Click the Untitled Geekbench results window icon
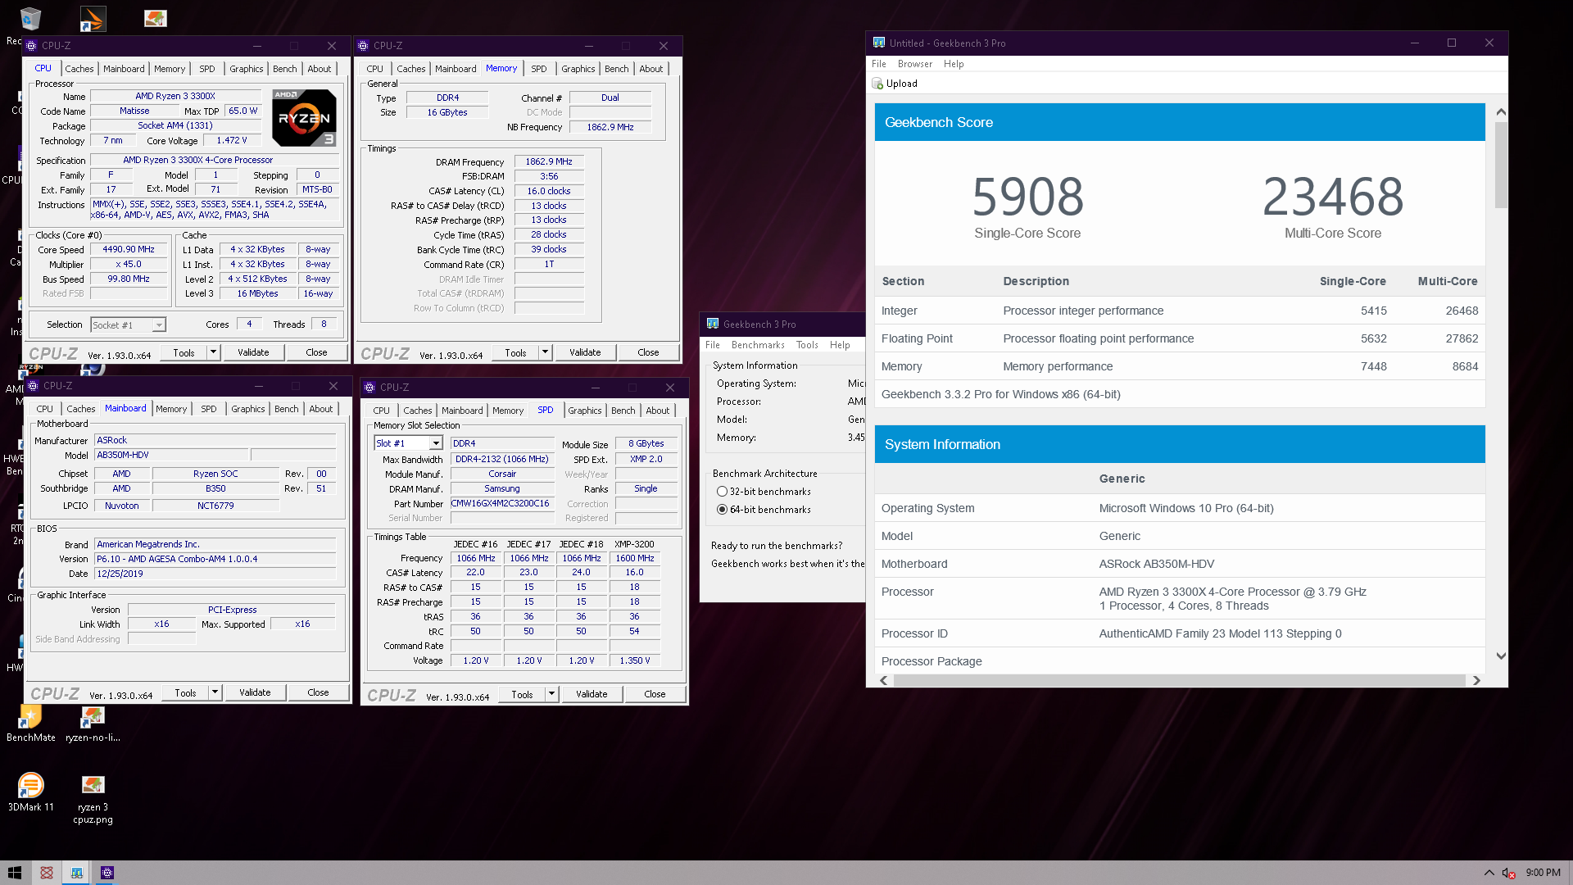Image resolution: width=1573 pixels, height=885 pixels. (879, 43)
